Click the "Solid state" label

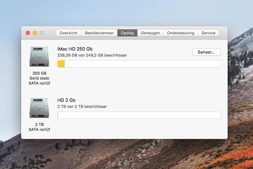(39, 78)
